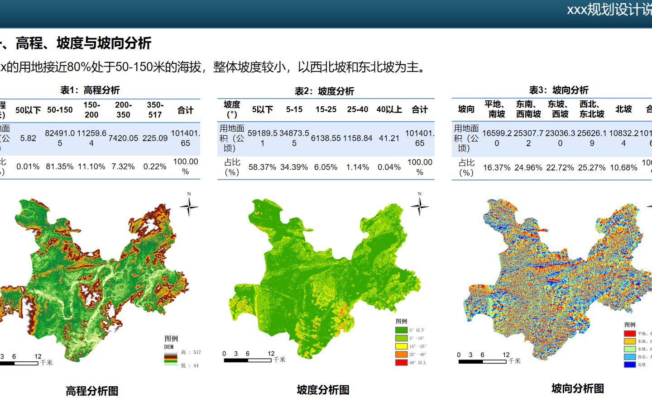Click the 西北、东北坡 column header
Image resolution: width=652 pixels, height=407 pixels.
click(592, 109)
